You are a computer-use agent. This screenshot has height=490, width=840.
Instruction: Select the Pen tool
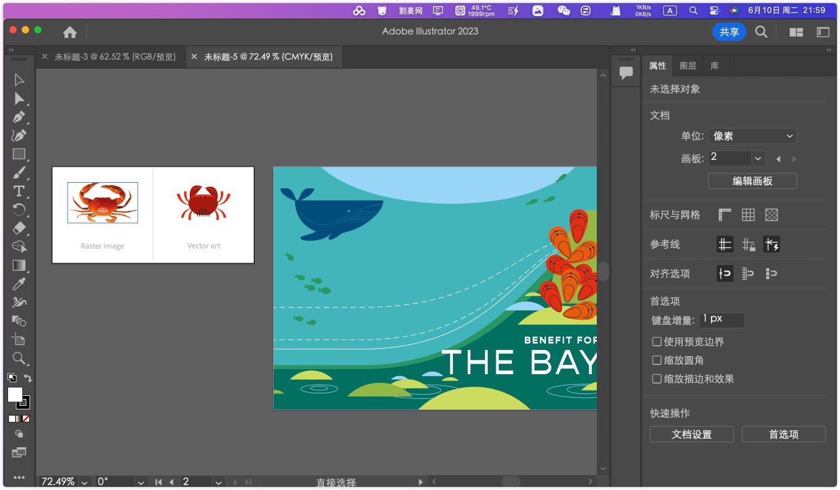click(x=19, y=116)
